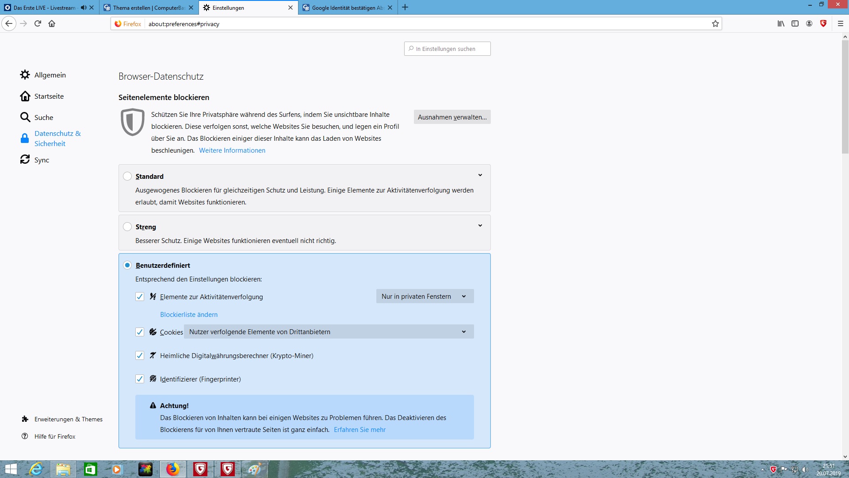Select the Streng protection option

(127, 227)
